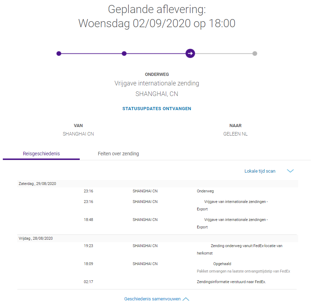
Task: Click the Zending onderweg vanuit FedEx-locatie entry
Action: click(x=246, y=246)
